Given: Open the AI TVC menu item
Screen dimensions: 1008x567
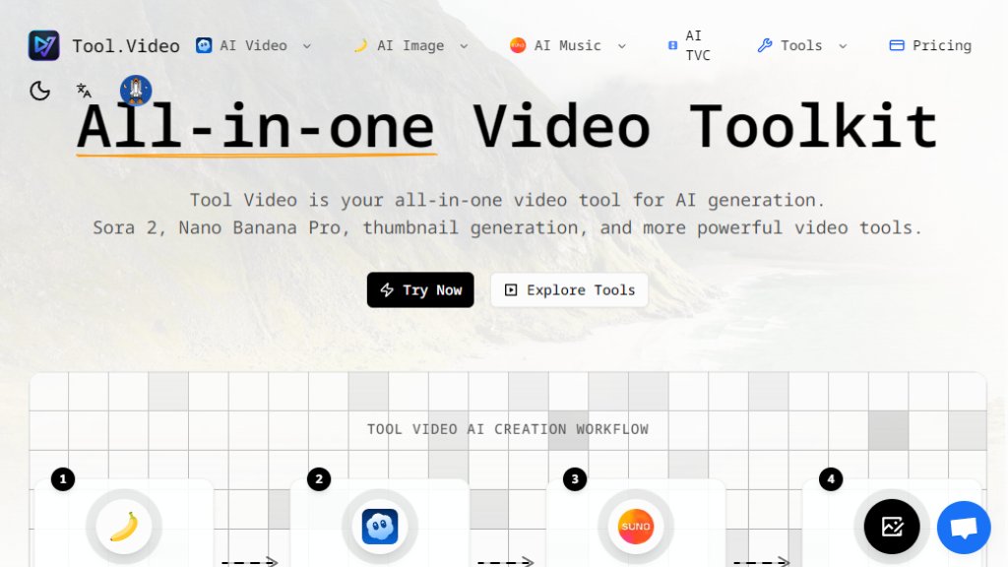Looking at the screenshot, I should 692,44.
